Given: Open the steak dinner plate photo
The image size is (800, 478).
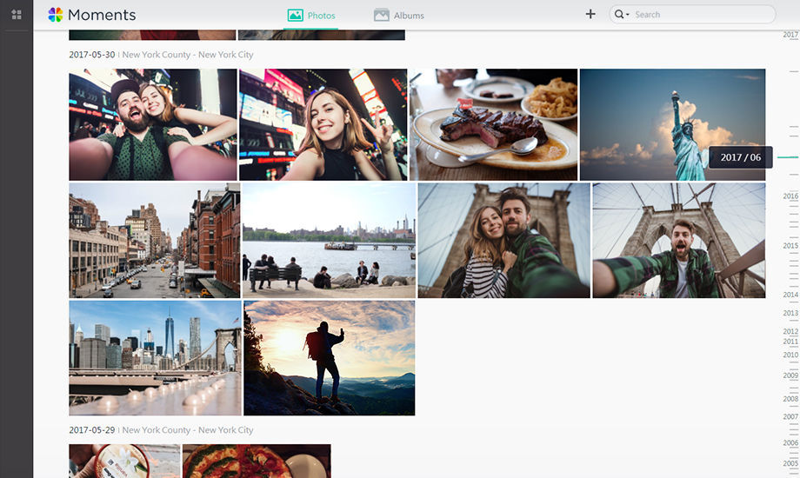Looking at the screenshot, I should tap(493, 124).
